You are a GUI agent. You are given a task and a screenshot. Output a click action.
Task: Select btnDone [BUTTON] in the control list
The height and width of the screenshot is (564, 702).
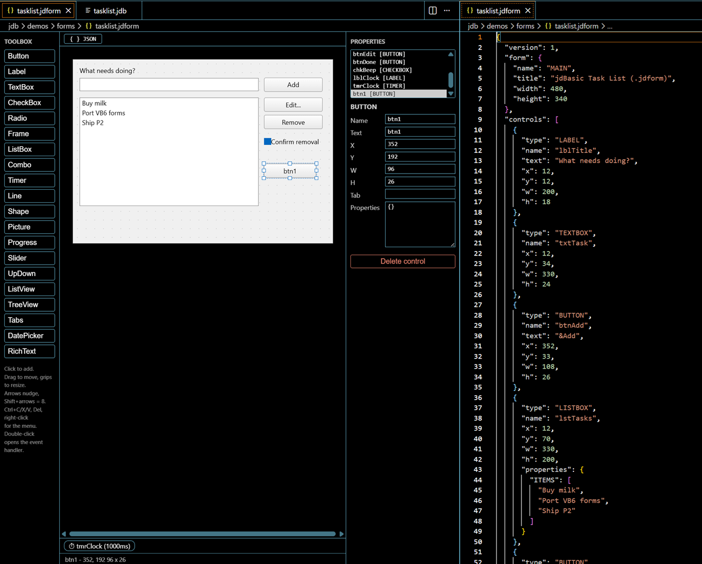(x=398, y=62)
